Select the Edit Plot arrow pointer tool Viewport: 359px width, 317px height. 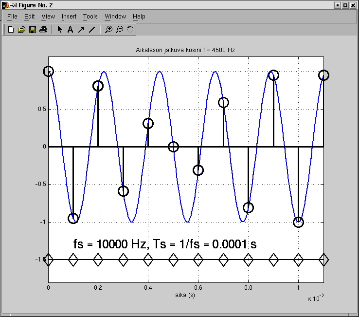pyautogui.click(x=59, y=29)
